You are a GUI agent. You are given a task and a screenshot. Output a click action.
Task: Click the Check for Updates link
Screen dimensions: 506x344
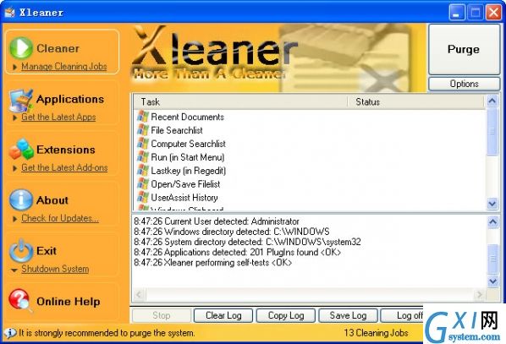(60, 218)
